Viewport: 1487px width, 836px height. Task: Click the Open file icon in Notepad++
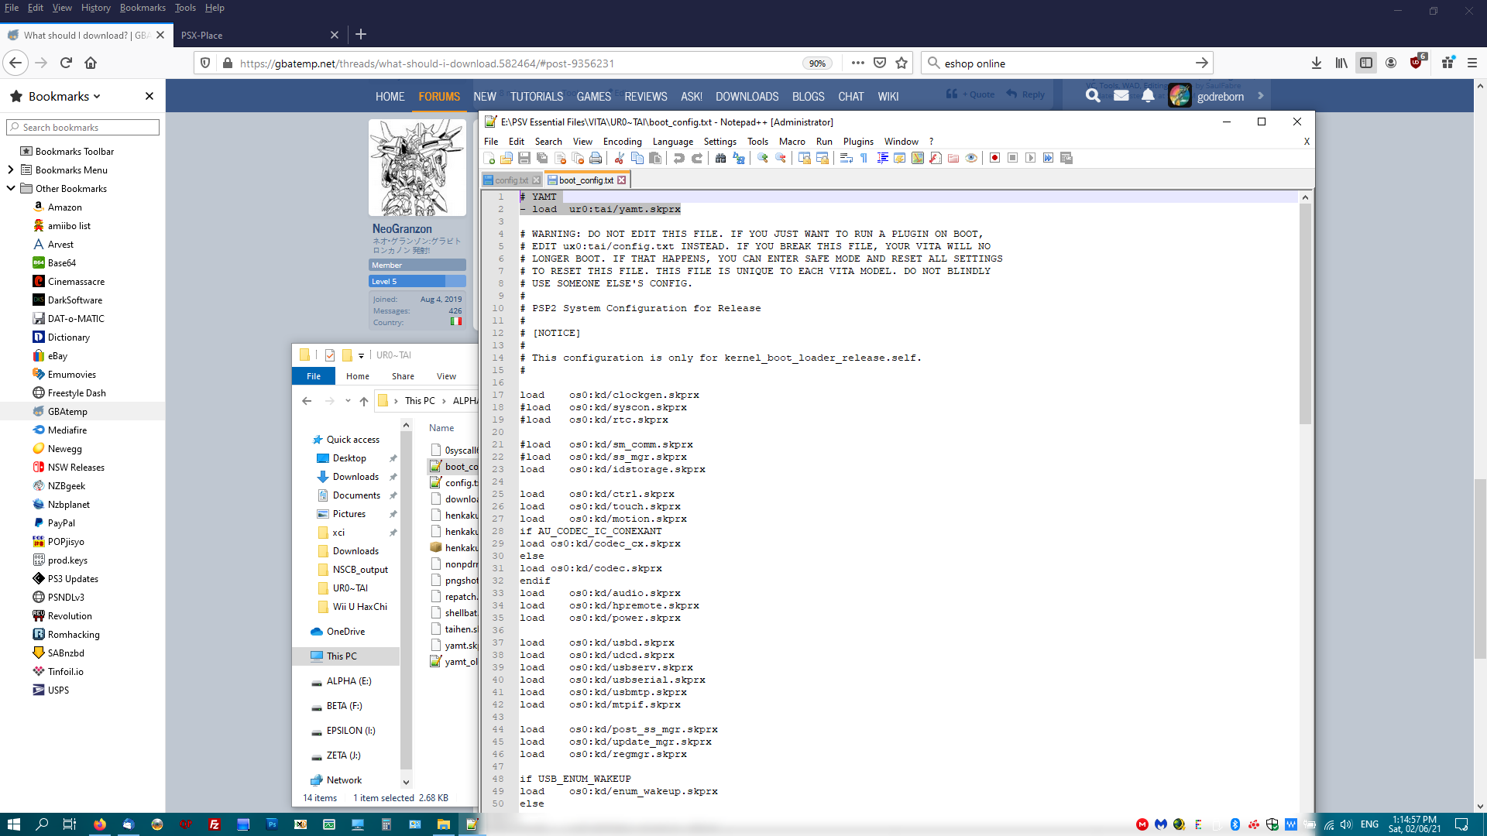[507, 158]
